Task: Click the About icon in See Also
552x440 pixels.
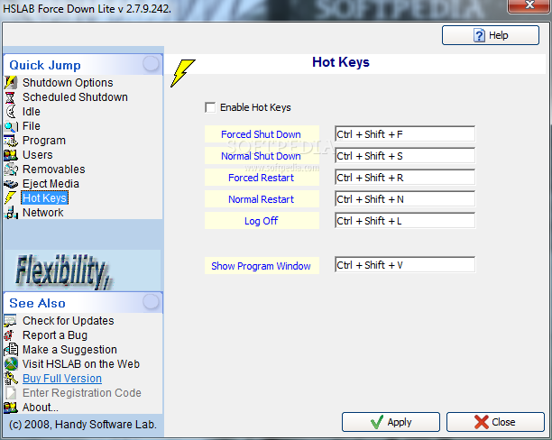Action: pos(11,408)
